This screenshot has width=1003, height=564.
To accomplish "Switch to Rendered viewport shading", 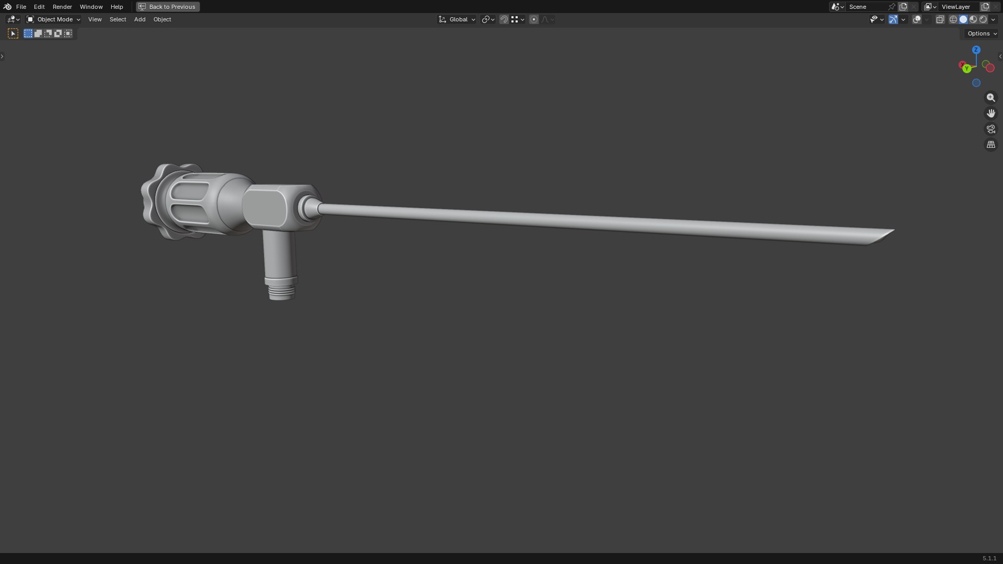I will click(x=983, y=19).
